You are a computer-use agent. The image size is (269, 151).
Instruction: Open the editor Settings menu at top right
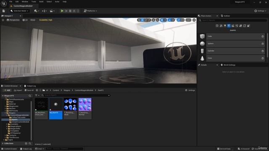pyautogui.click(x=260, y=11)
